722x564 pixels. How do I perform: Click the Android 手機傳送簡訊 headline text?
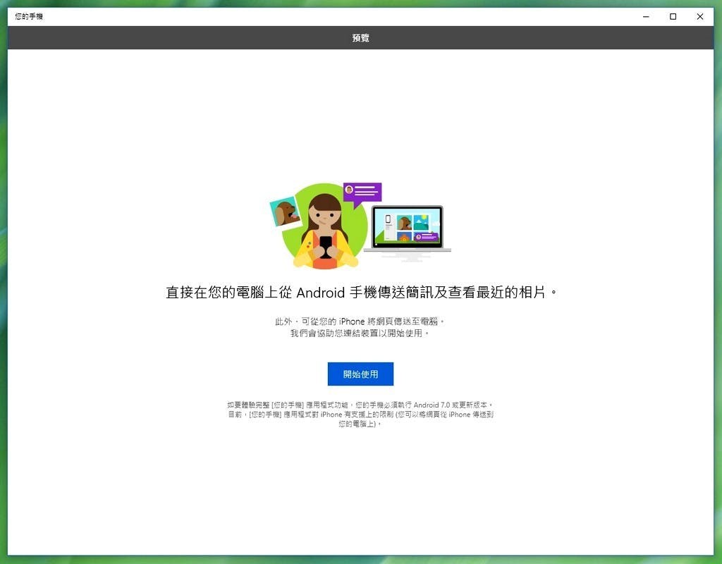362,293
